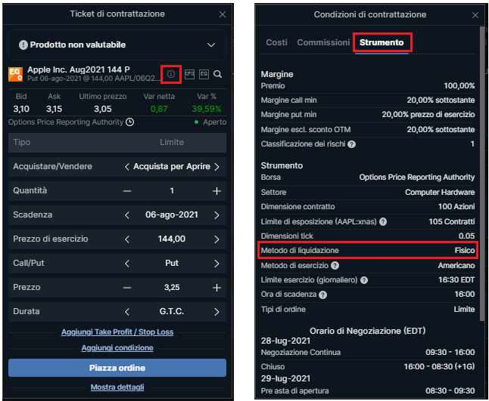Open instrument search magnifier icon
The height and width of the screenshot is (401, 489).
click(x=218, y=74)
